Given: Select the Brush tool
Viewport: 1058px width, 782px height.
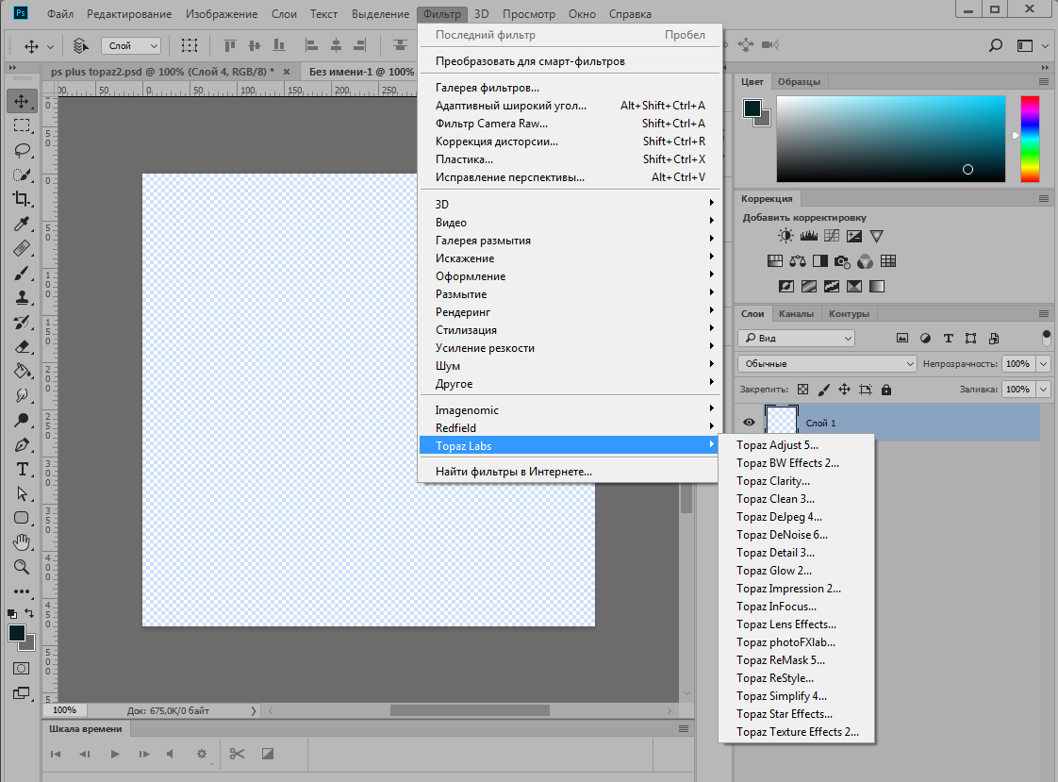Looking at the screenshot, I should (x=22, y=274).
